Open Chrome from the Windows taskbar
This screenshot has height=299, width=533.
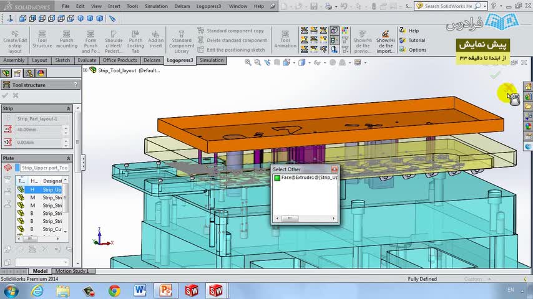(114, 290)
